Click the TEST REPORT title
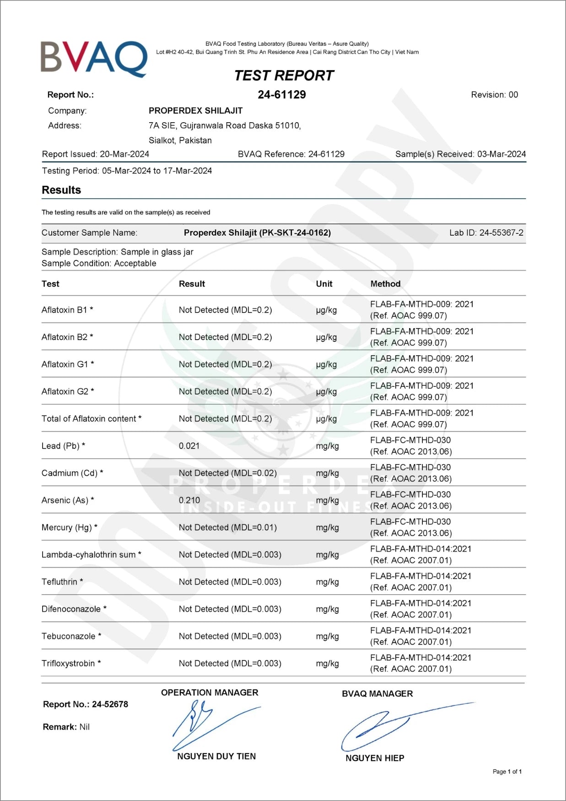The height and width of the screenshot is (801, 566). 284,76
